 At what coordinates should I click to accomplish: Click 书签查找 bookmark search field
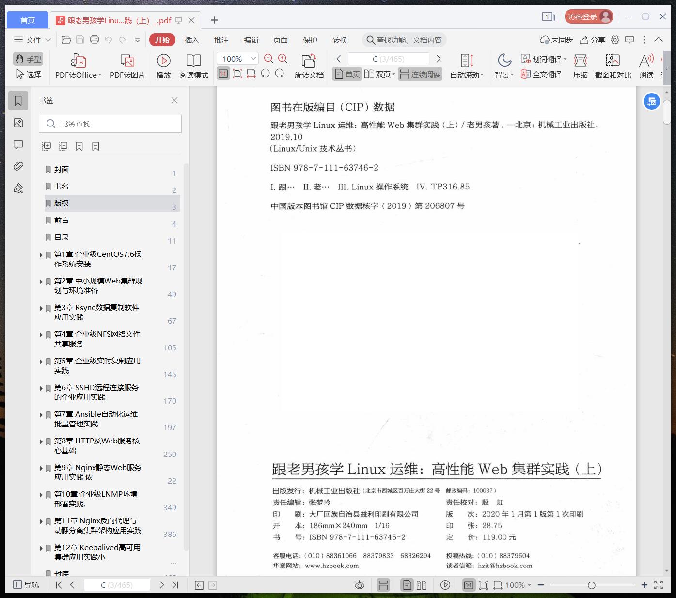110,124
